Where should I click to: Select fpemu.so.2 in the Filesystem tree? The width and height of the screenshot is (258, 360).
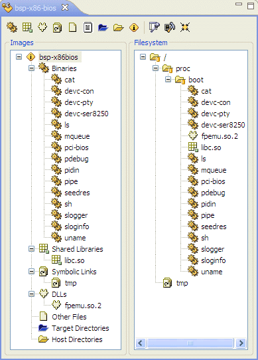(220, 136)
